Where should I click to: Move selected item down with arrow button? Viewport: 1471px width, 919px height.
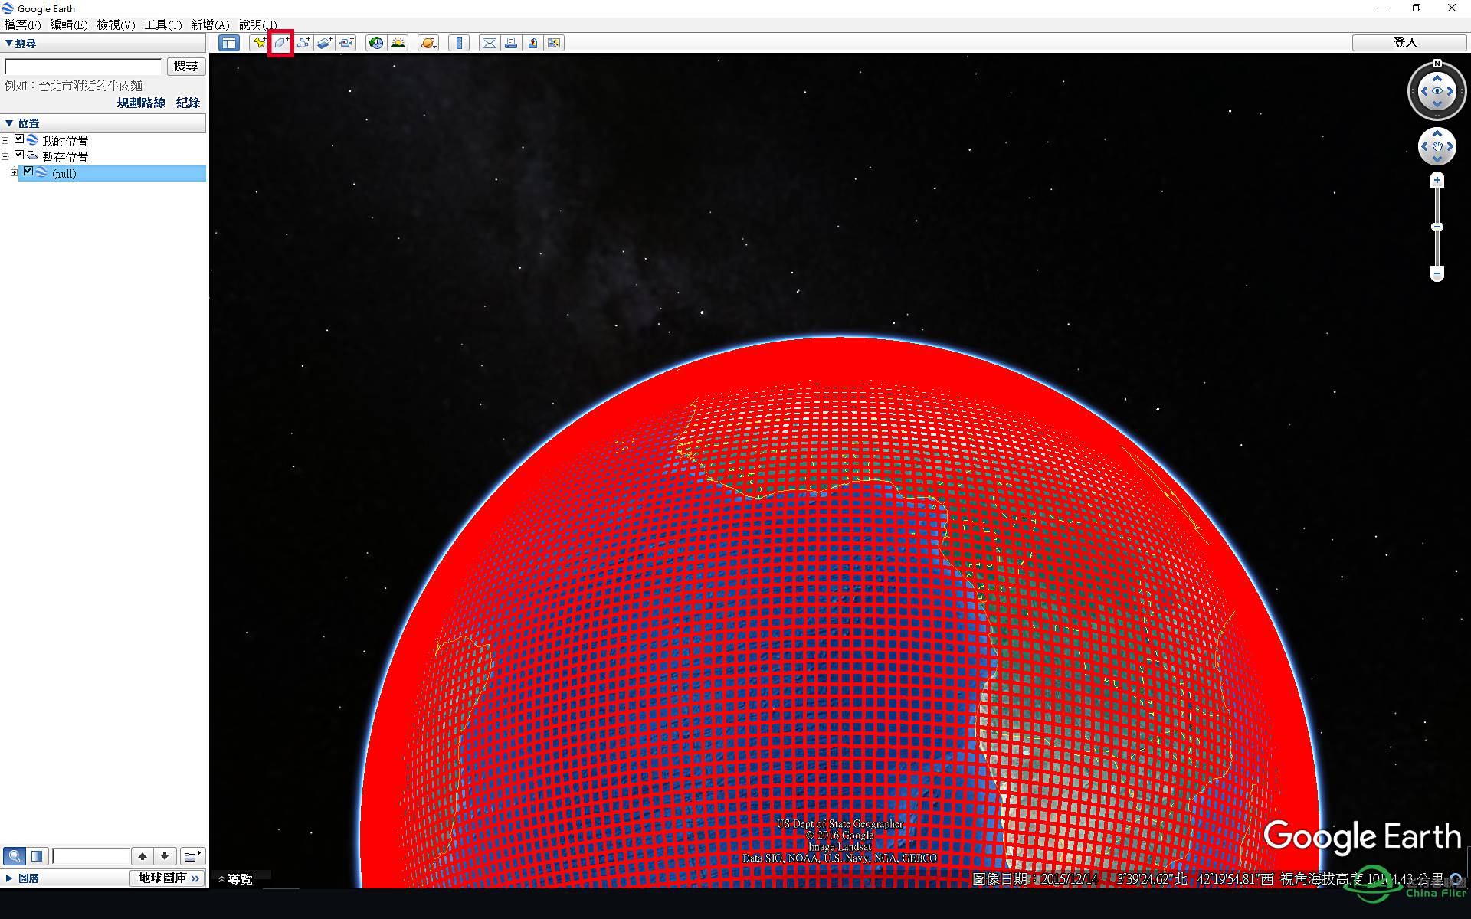pos(165,856)
